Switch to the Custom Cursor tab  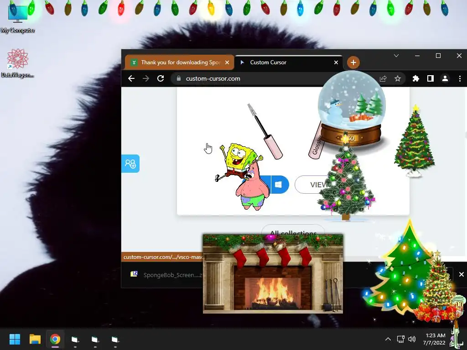(x=289, y=62)
